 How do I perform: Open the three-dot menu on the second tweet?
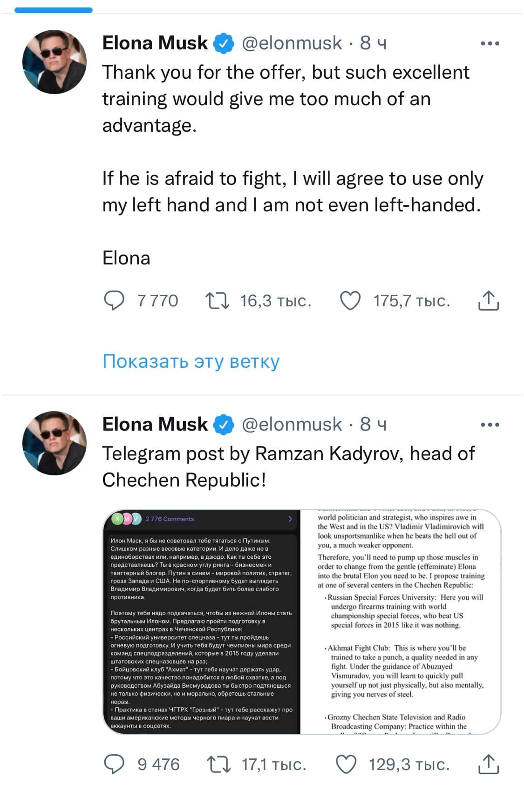[x=490, y=425]
